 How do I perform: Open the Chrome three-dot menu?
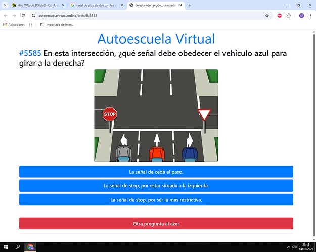click(x=310, y=16)
